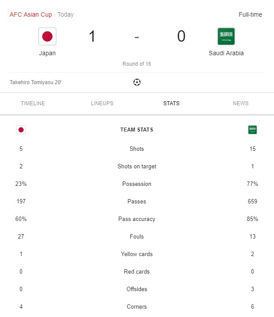Click the Japan team name

pyautogui.click(x=47, y=53)
